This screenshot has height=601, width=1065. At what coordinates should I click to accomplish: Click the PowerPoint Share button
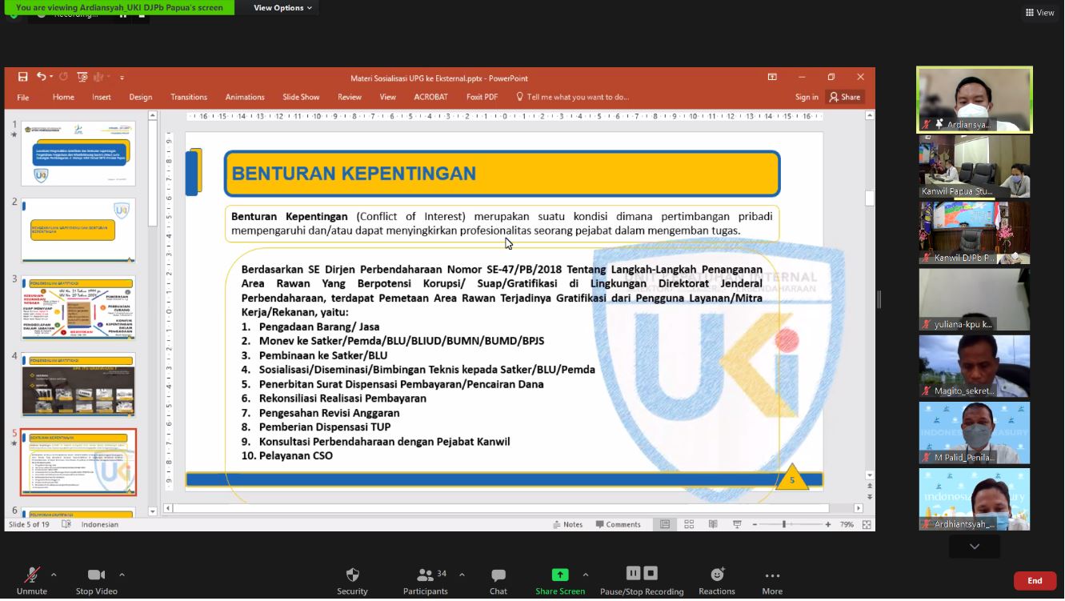pos(845,98)
